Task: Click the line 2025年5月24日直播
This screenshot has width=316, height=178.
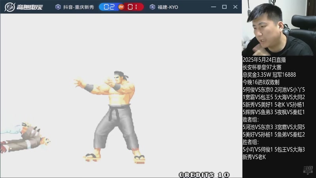Action: point(264,60)
